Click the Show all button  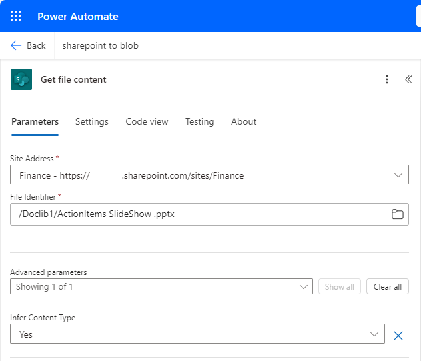pos(339,286)
